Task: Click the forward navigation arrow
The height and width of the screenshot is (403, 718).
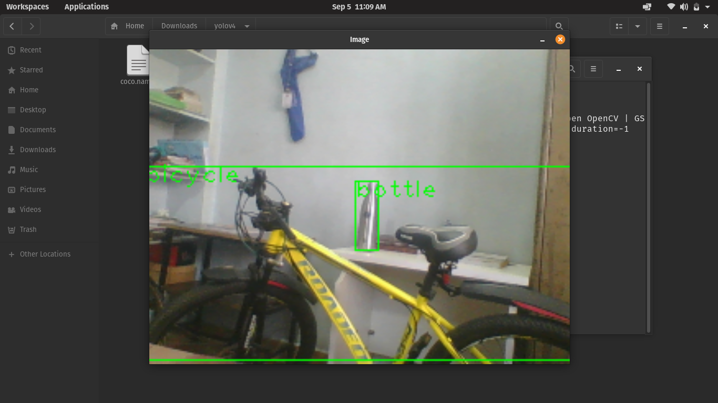Action: [31, 26]
